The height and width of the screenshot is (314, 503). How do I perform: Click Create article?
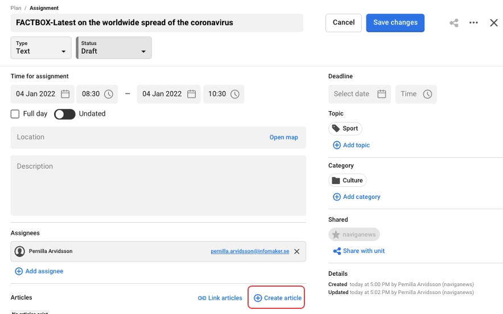click(x=277, y=298)
